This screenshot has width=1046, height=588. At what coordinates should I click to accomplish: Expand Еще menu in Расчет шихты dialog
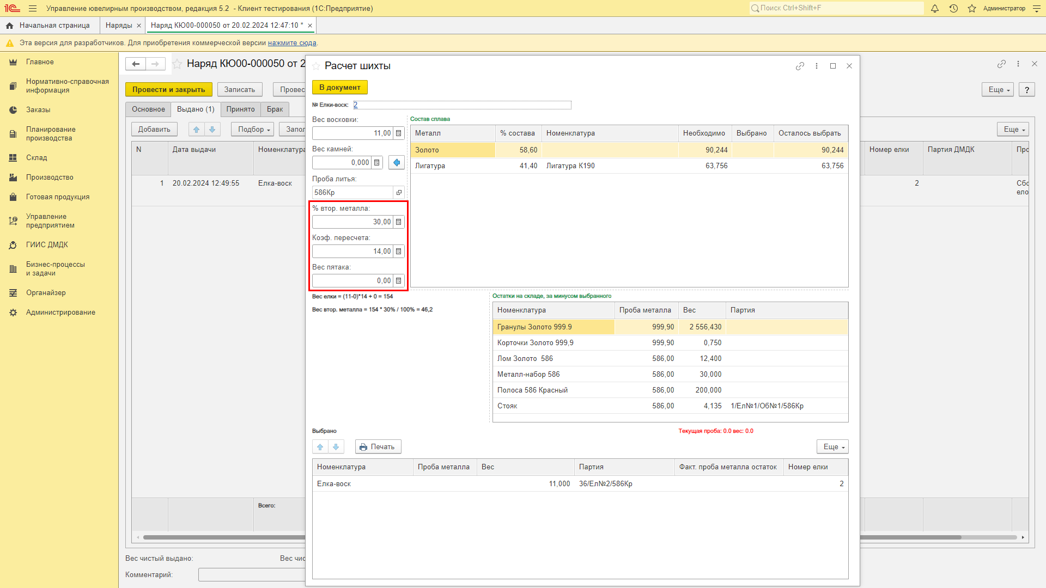(832, 447)
